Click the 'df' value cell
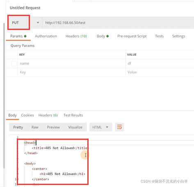This screenshot has width=194, height=187. coord(160,64)
